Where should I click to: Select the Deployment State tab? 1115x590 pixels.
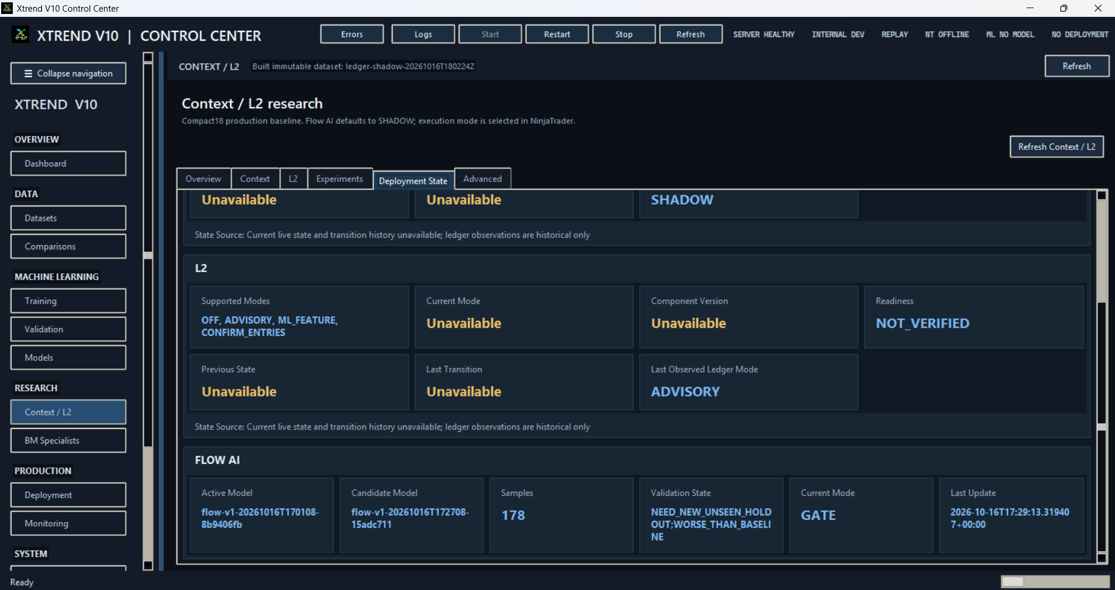point(413,181)
